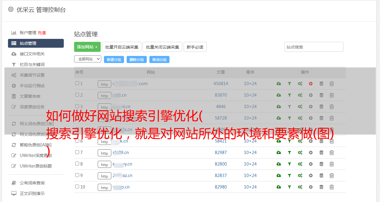Select 站点管理 in the sidebar

(x=36, y=43)
